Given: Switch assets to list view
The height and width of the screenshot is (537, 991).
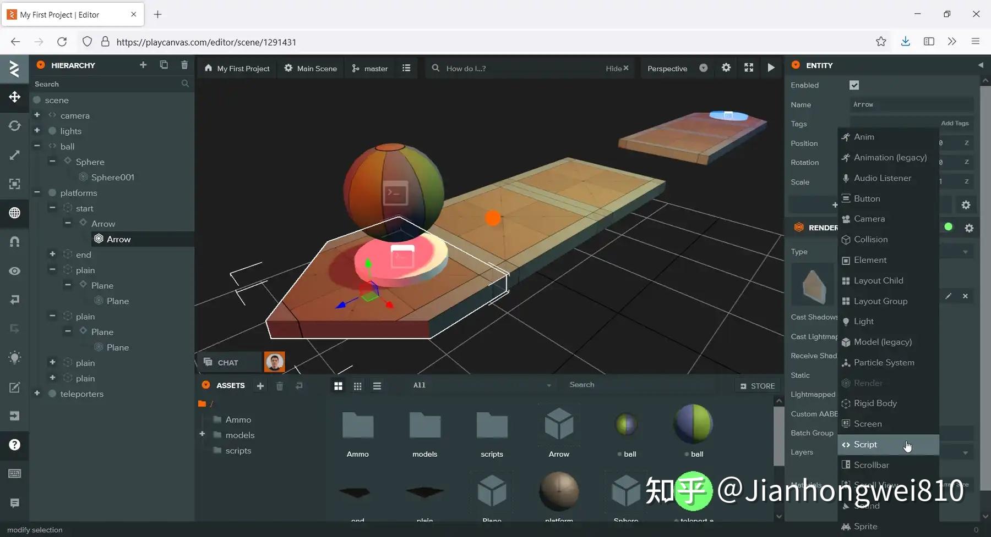Looking at the screenshot, I should pyautogui.click(x=377, y=386).
